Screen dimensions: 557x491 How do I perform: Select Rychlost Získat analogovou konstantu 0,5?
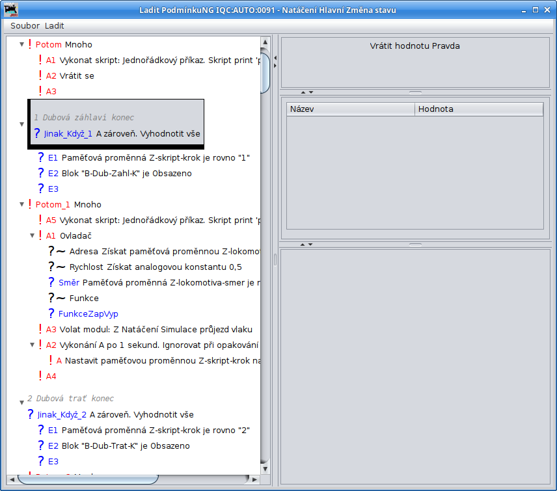click(145, 267)
